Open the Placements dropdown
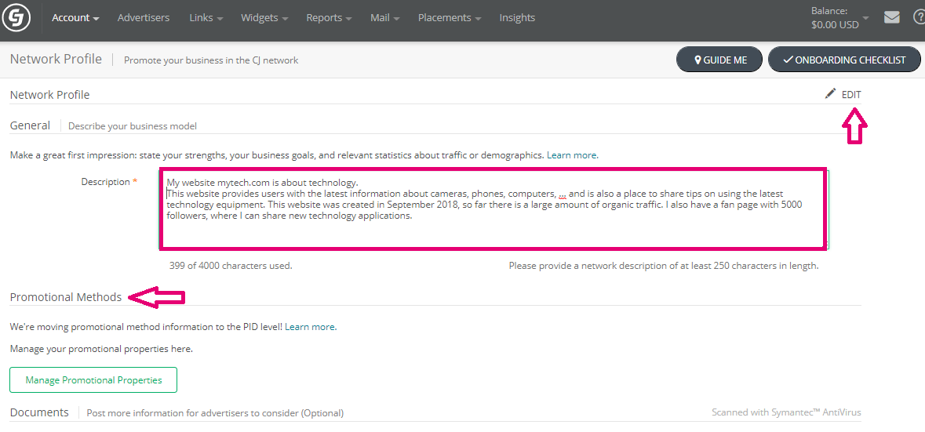Viewport: 925px width, 432px height. click(x=449, y=17)
